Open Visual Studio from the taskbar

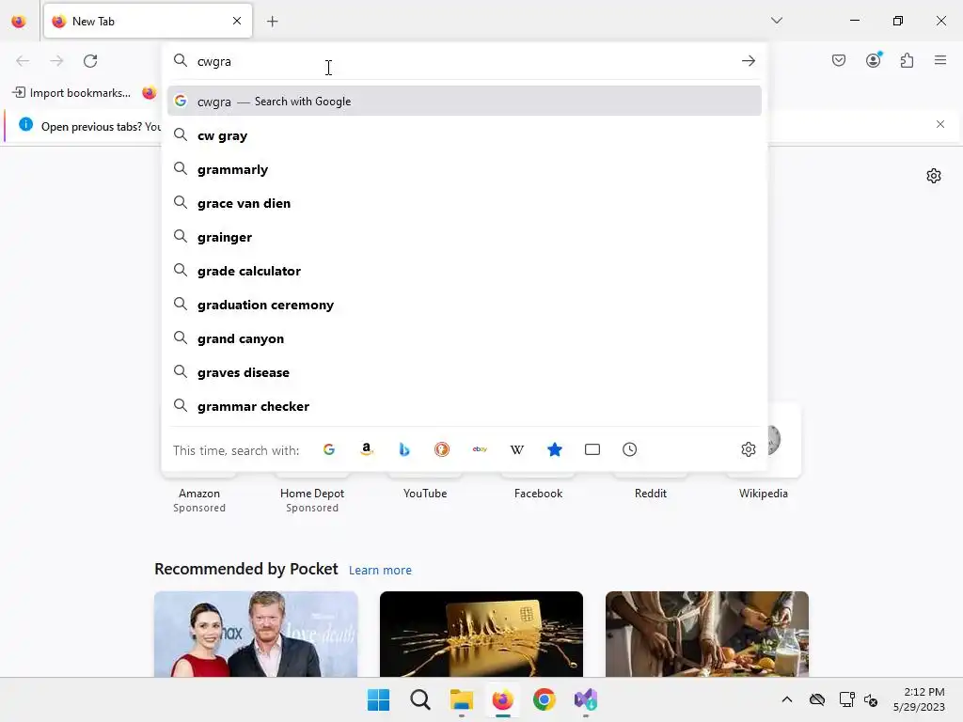pyautogui.click(x=586, y=699)
